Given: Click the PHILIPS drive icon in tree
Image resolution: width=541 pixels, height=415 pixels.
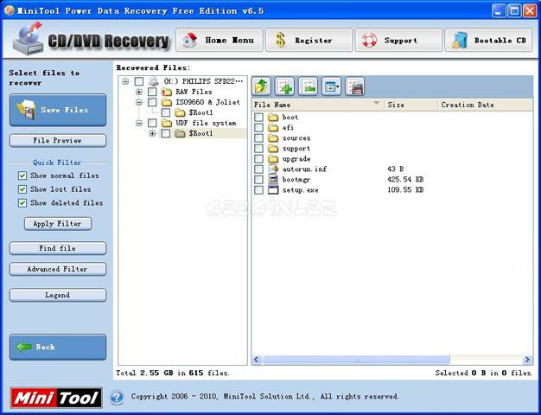Looking at the screenshot, I should pos(153,81).
